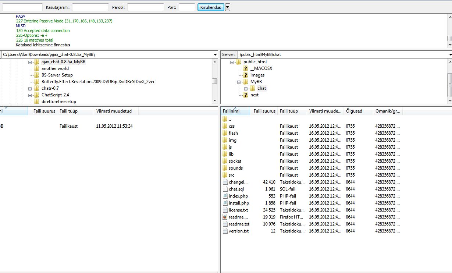This screenshot has width=452, height=273.
Task: Select the install.php file icon
Action: click(225, 203)
